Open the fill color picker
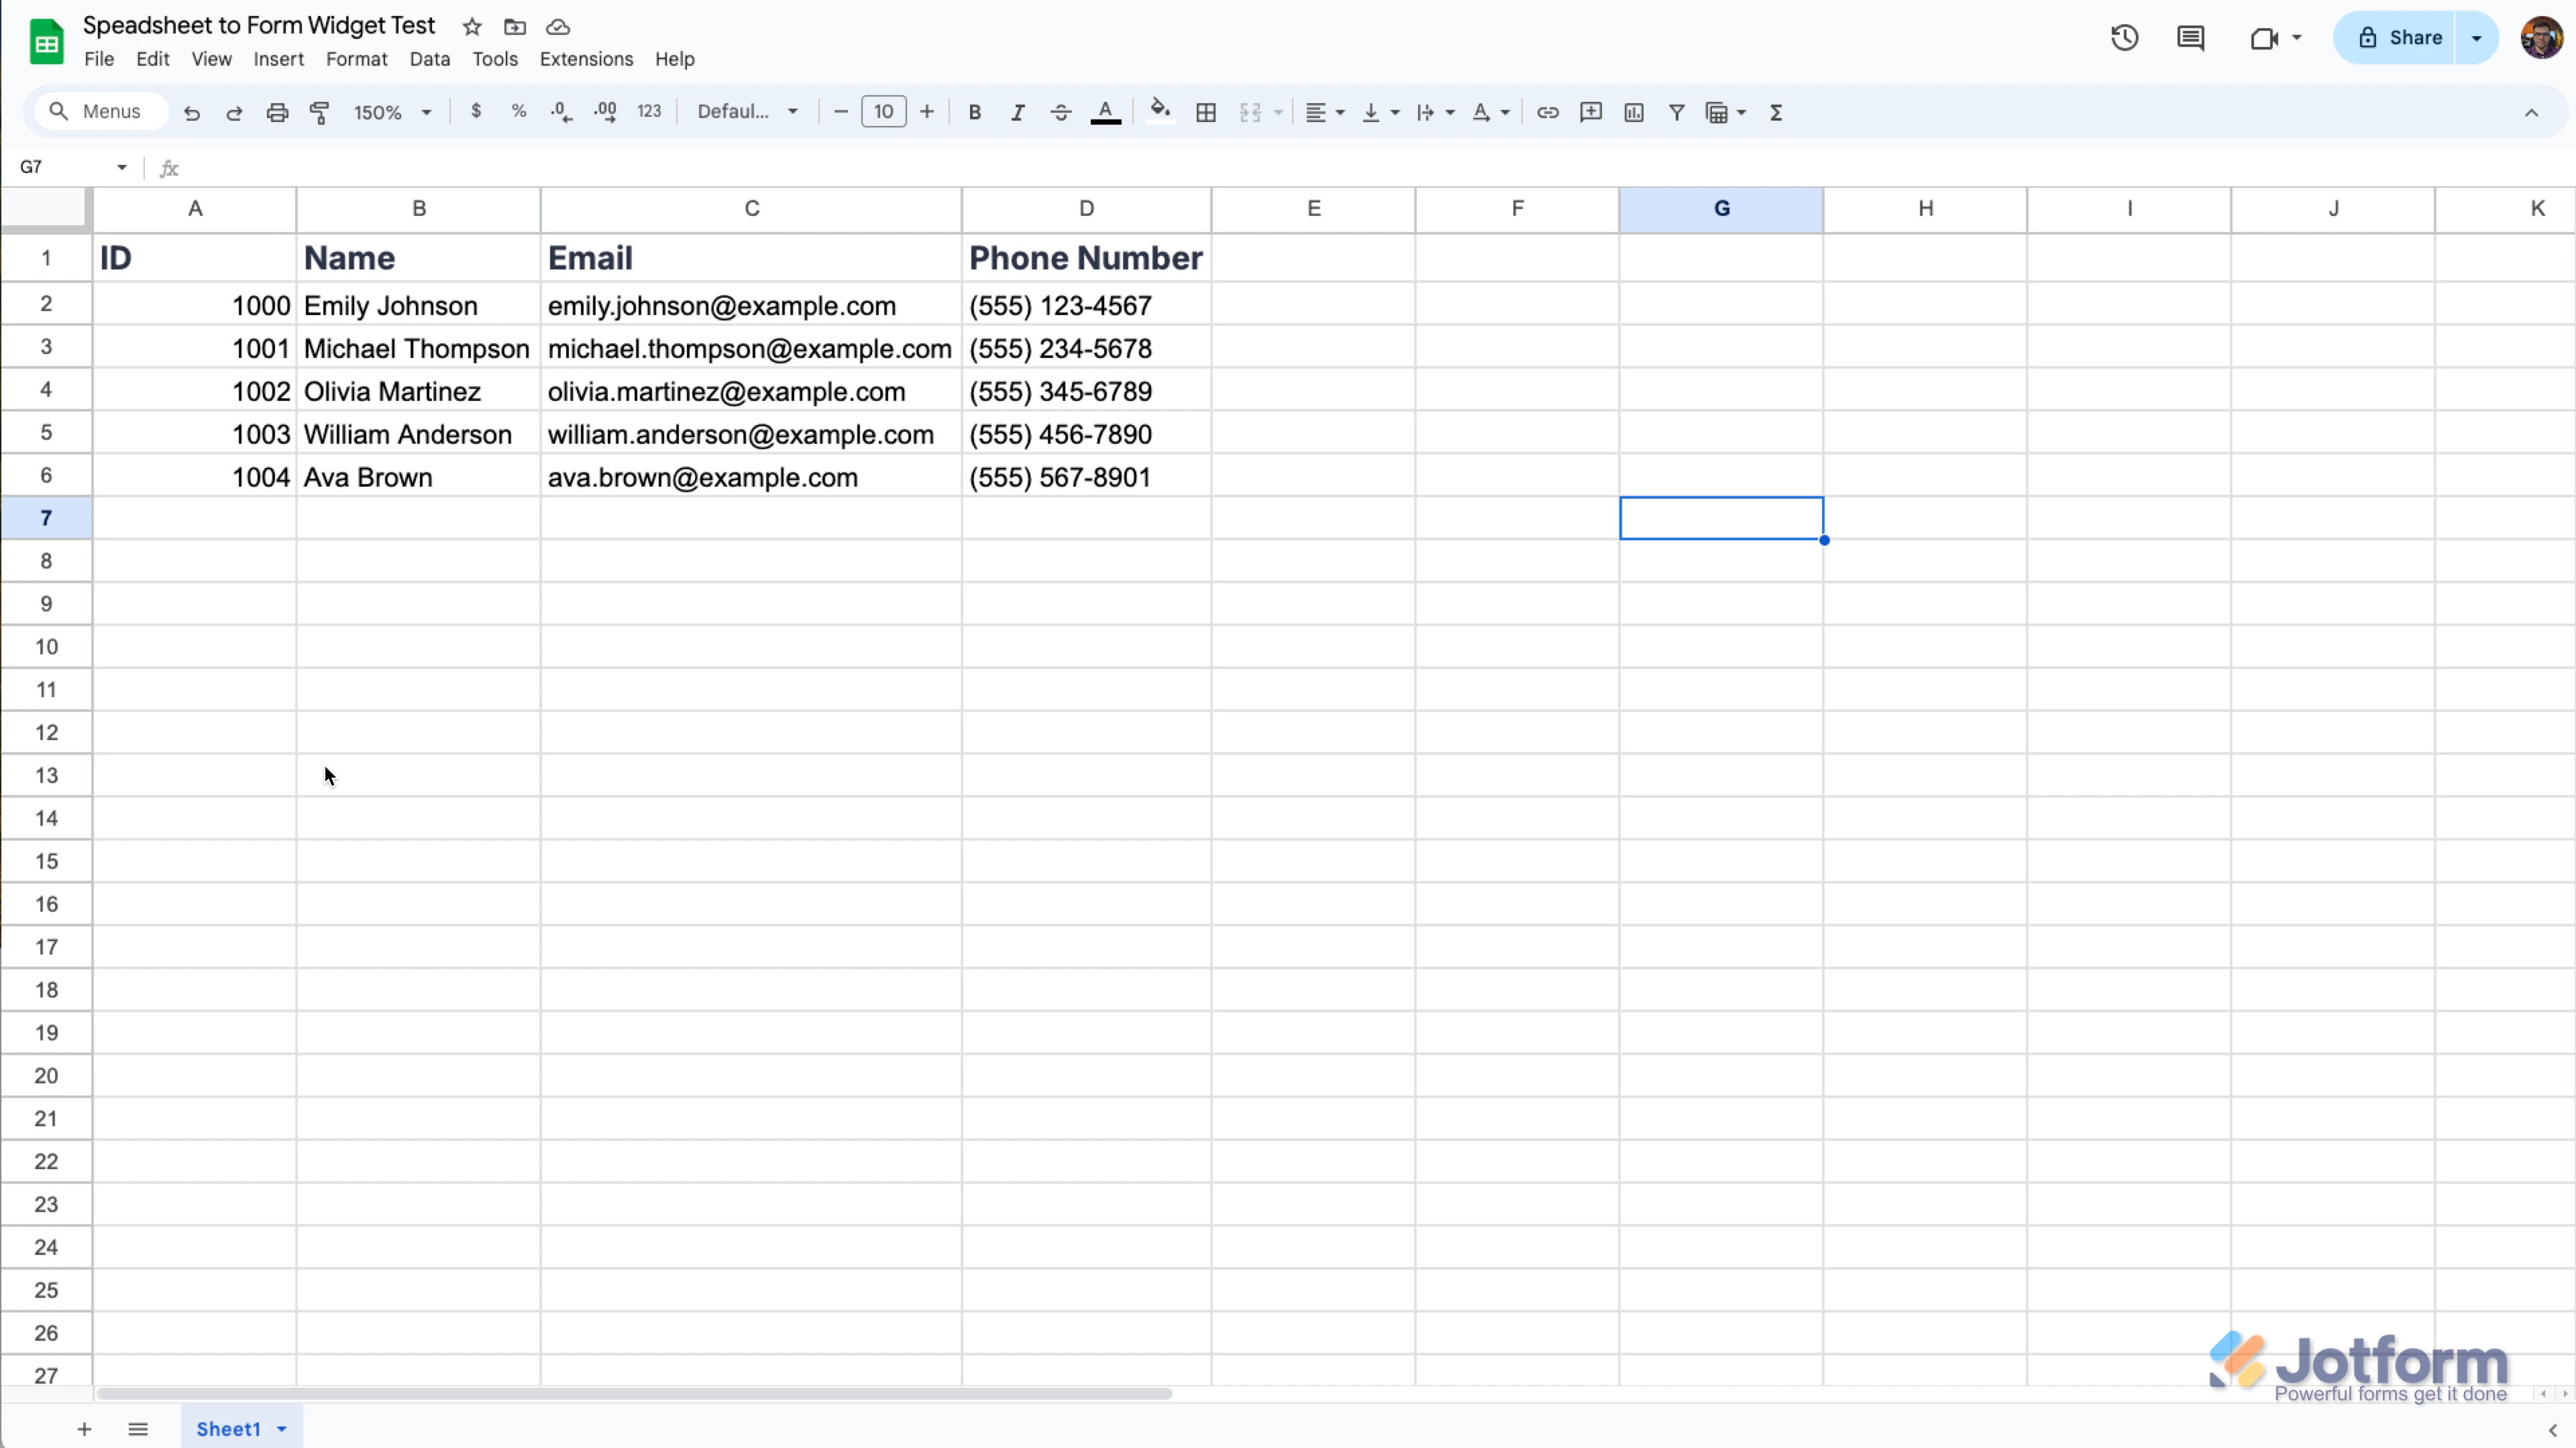This screenshot has height=1448, width=2576. (x=1160, y=112)
